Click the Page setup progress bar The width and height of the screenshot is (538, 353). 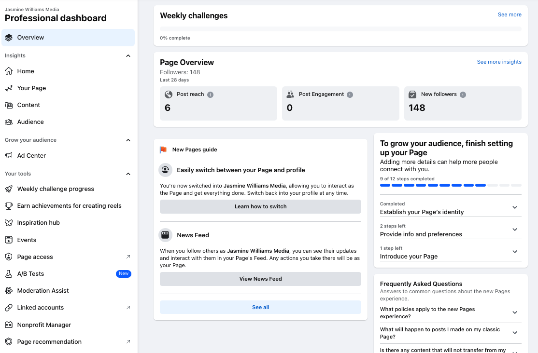(x=451, y=185)
